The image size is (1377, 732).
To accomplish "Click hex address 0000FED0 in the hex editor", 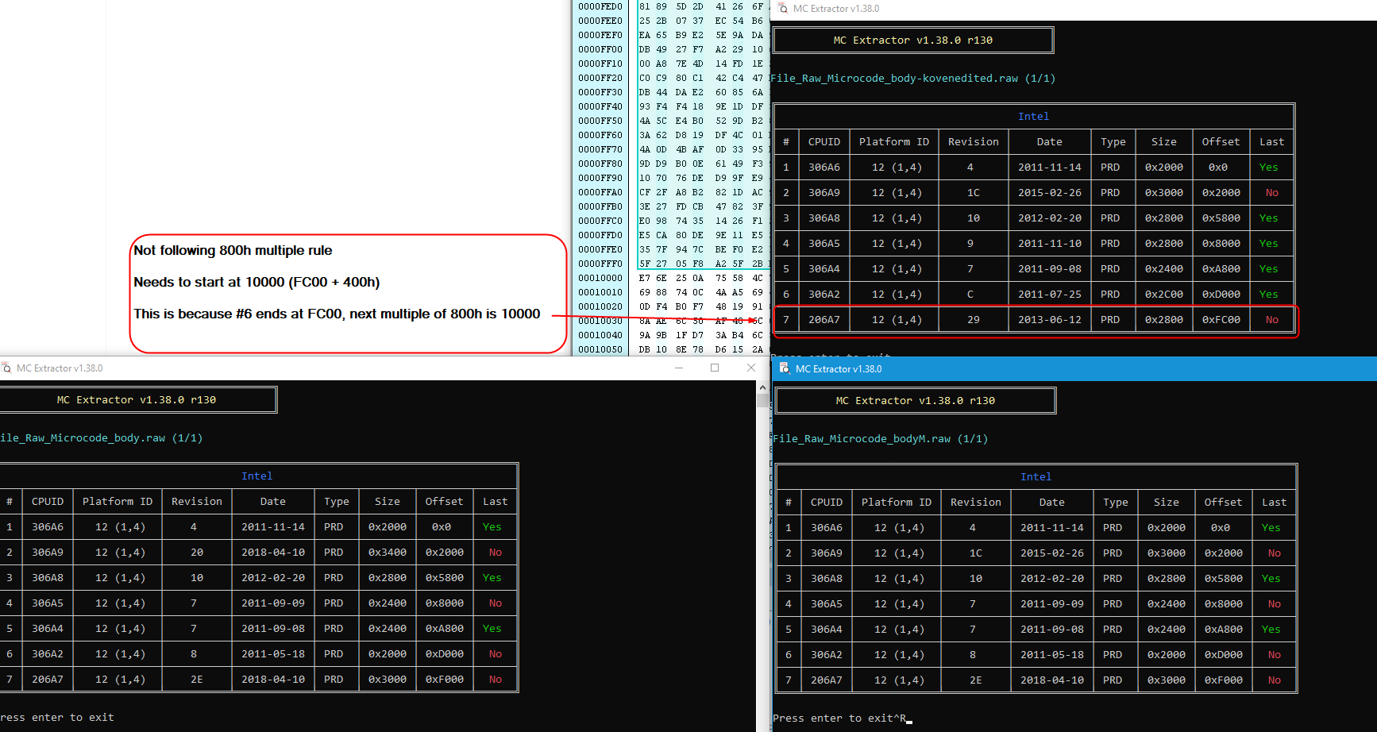I will 600,6.
